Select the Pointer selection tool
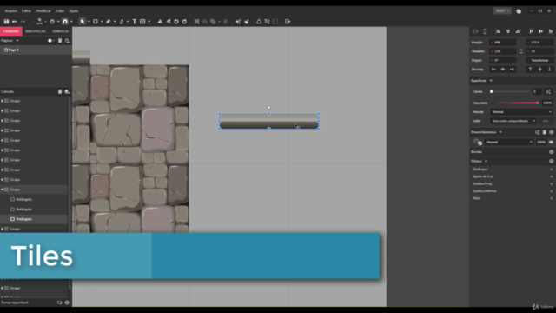Image resolution: width=556 pixels, height=313 pixels. (82, 22)
